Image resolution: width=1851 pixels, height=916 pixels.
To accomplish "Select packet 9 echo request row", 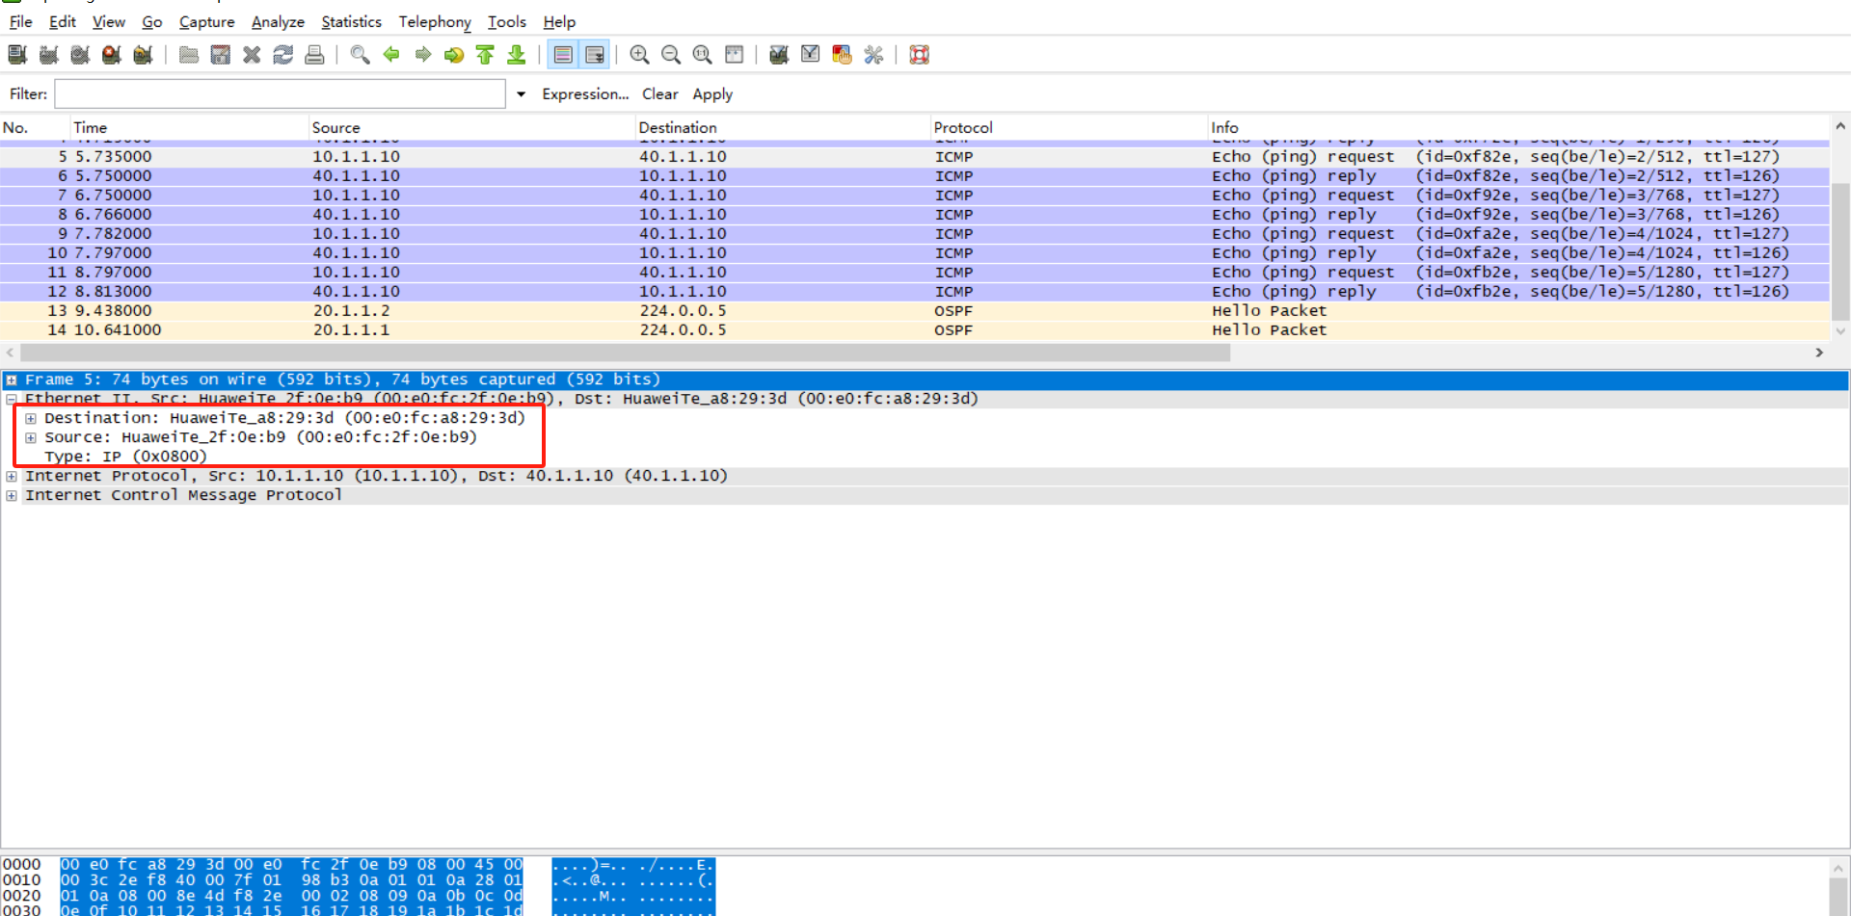I will click(915, 234).
